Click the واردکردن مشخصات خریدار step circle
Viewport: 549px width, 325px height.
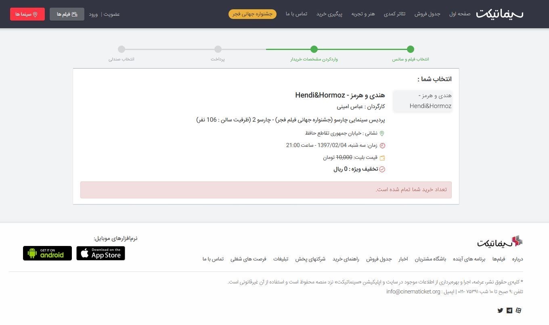(314, 49)
